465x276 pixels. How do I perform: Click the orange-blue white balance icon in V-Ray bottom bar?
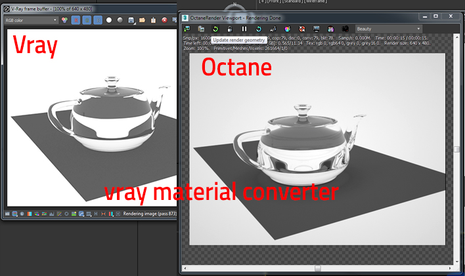pos(30,214)
